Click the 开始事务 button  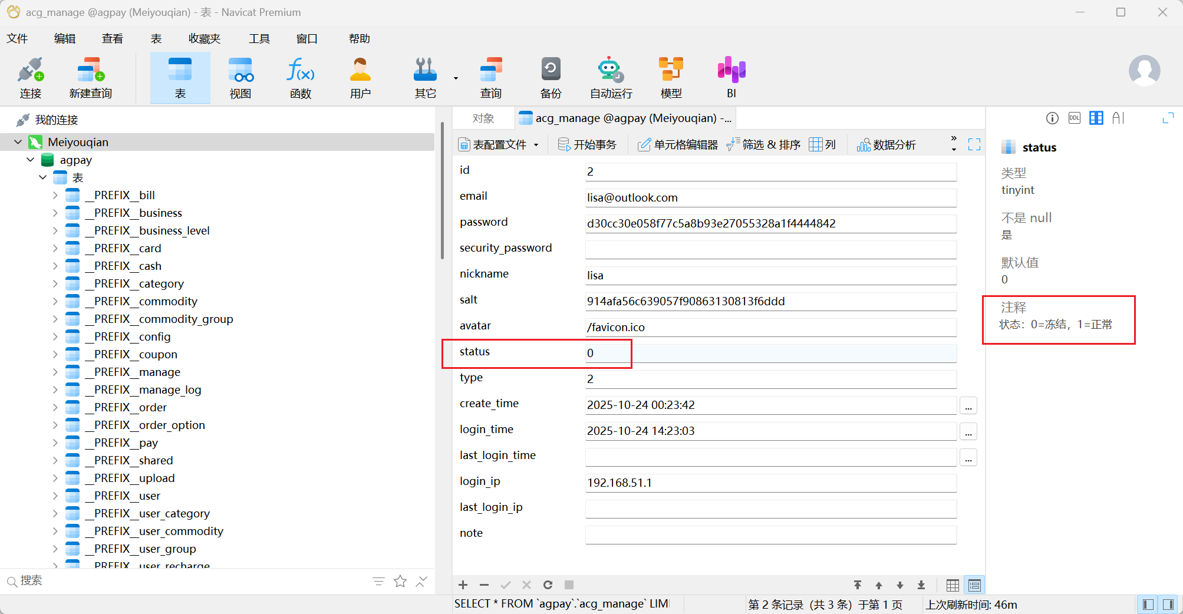tap(587, 145)
